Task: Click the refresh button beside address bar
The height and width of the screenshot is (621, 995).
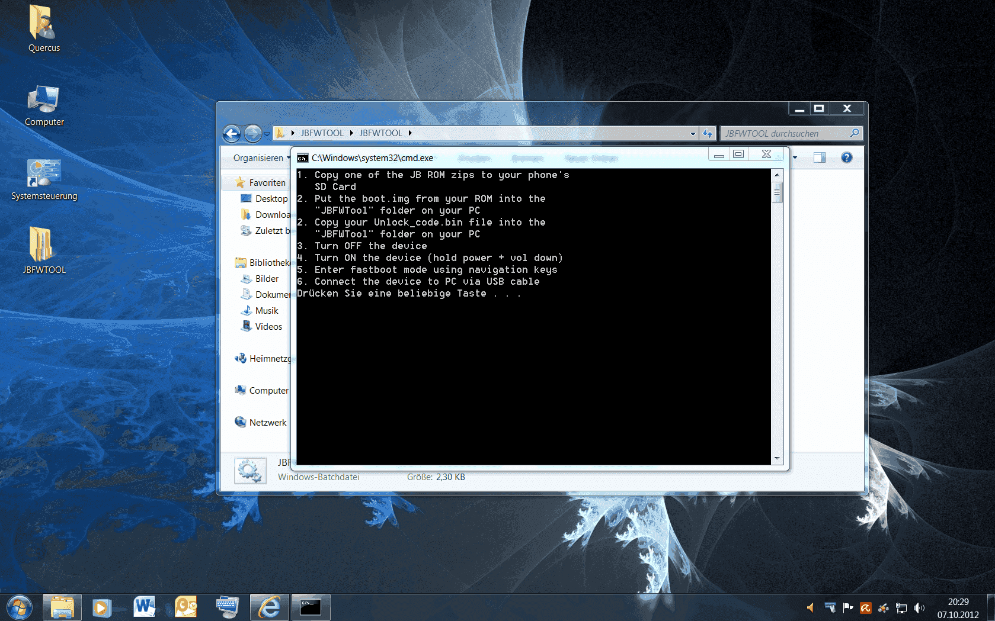Action: (708, 134)
